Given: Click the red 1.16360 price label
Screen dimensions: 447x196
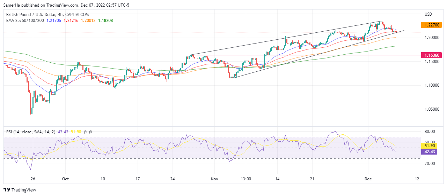Looking at the screenshot, I should coord(432,55).
